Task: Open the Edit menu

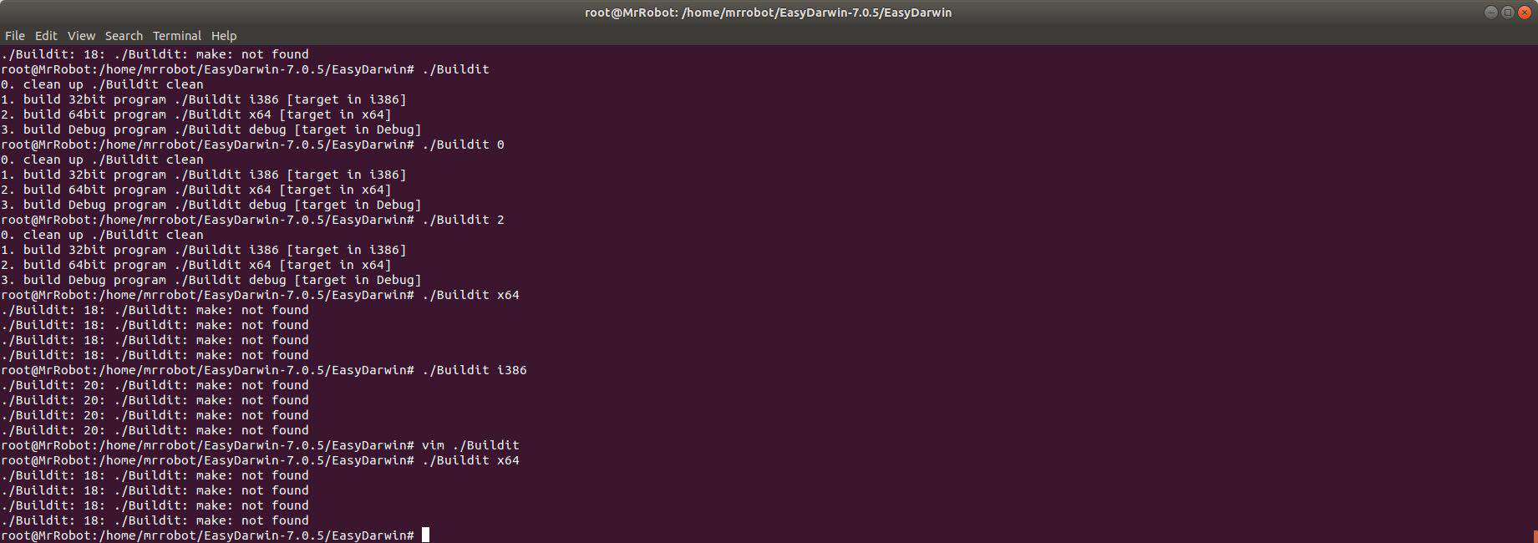Action: [x=46, y=35]
